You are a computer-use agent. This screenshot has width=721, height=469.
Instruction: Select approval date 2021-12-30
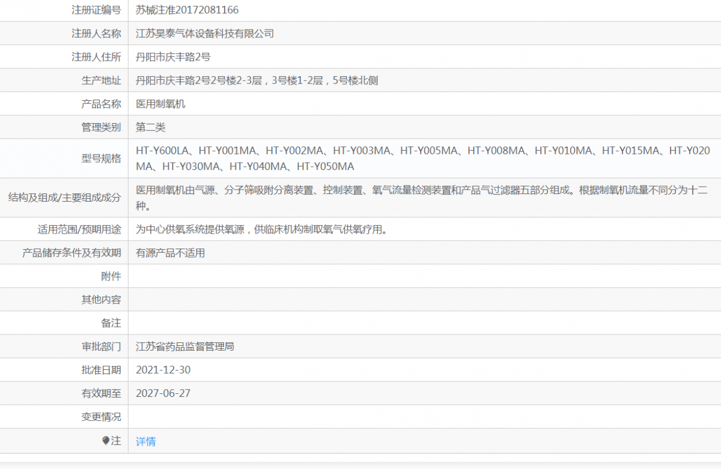(163, 370)
